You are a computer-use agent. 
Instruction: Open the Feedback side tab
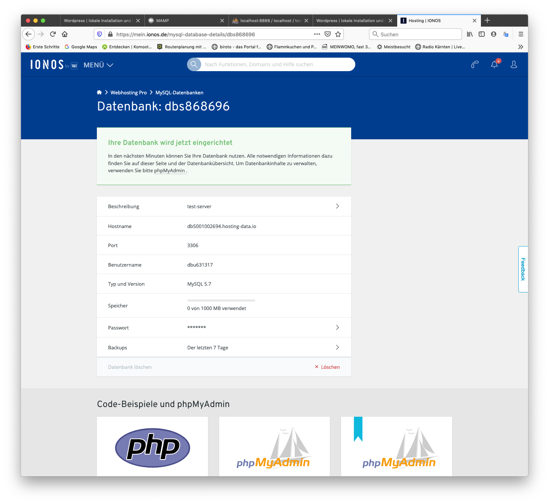tap(523, 269)
